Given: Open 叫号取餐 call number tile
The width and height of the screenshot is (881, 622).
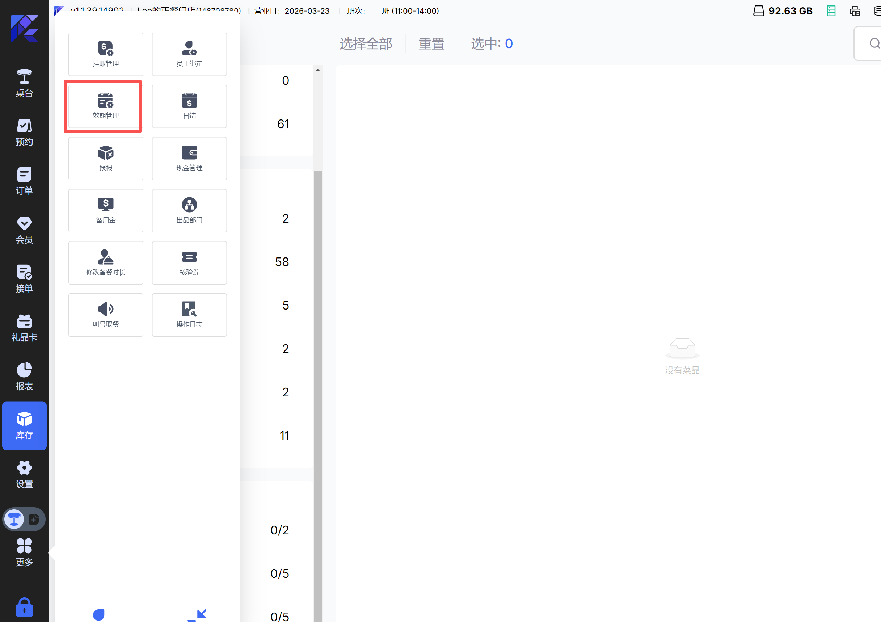Looking at the screenshot, I should (x=106, y=315).
